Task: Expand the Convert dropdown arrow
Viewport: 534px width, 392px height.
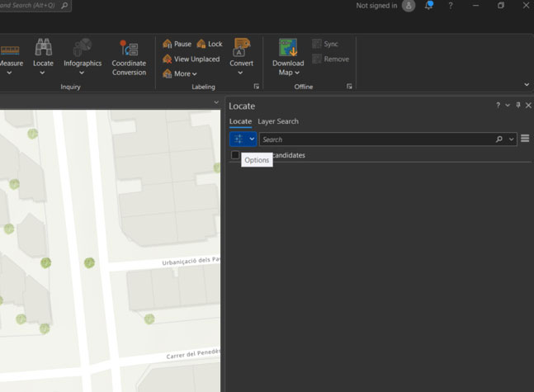Action: 240,73
